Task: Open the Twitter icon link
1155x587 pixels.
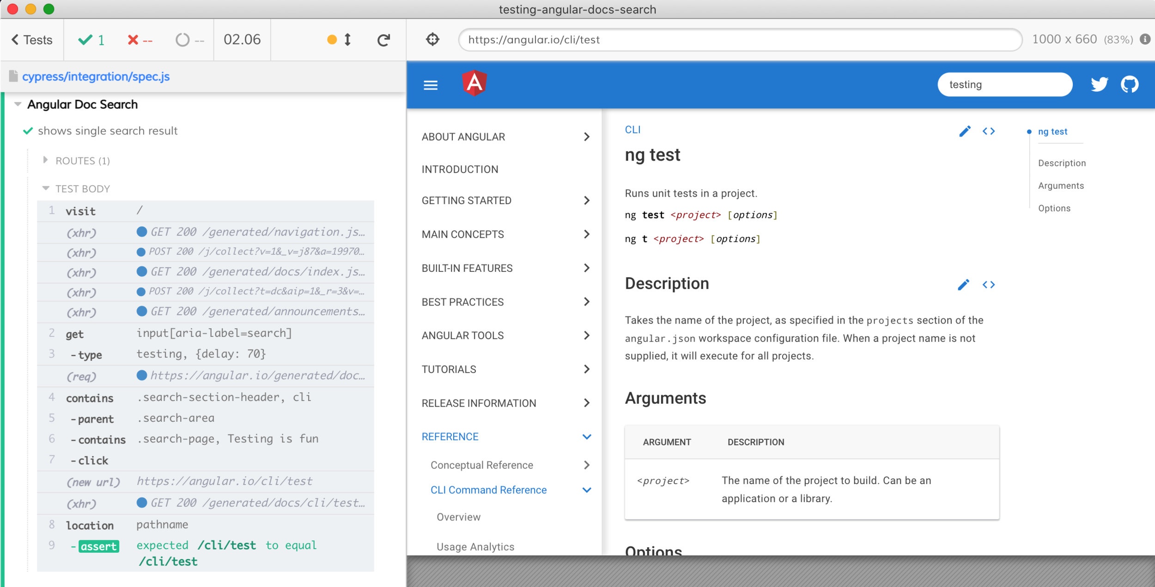Action: pyautogui.click(x=1099, y=84)
